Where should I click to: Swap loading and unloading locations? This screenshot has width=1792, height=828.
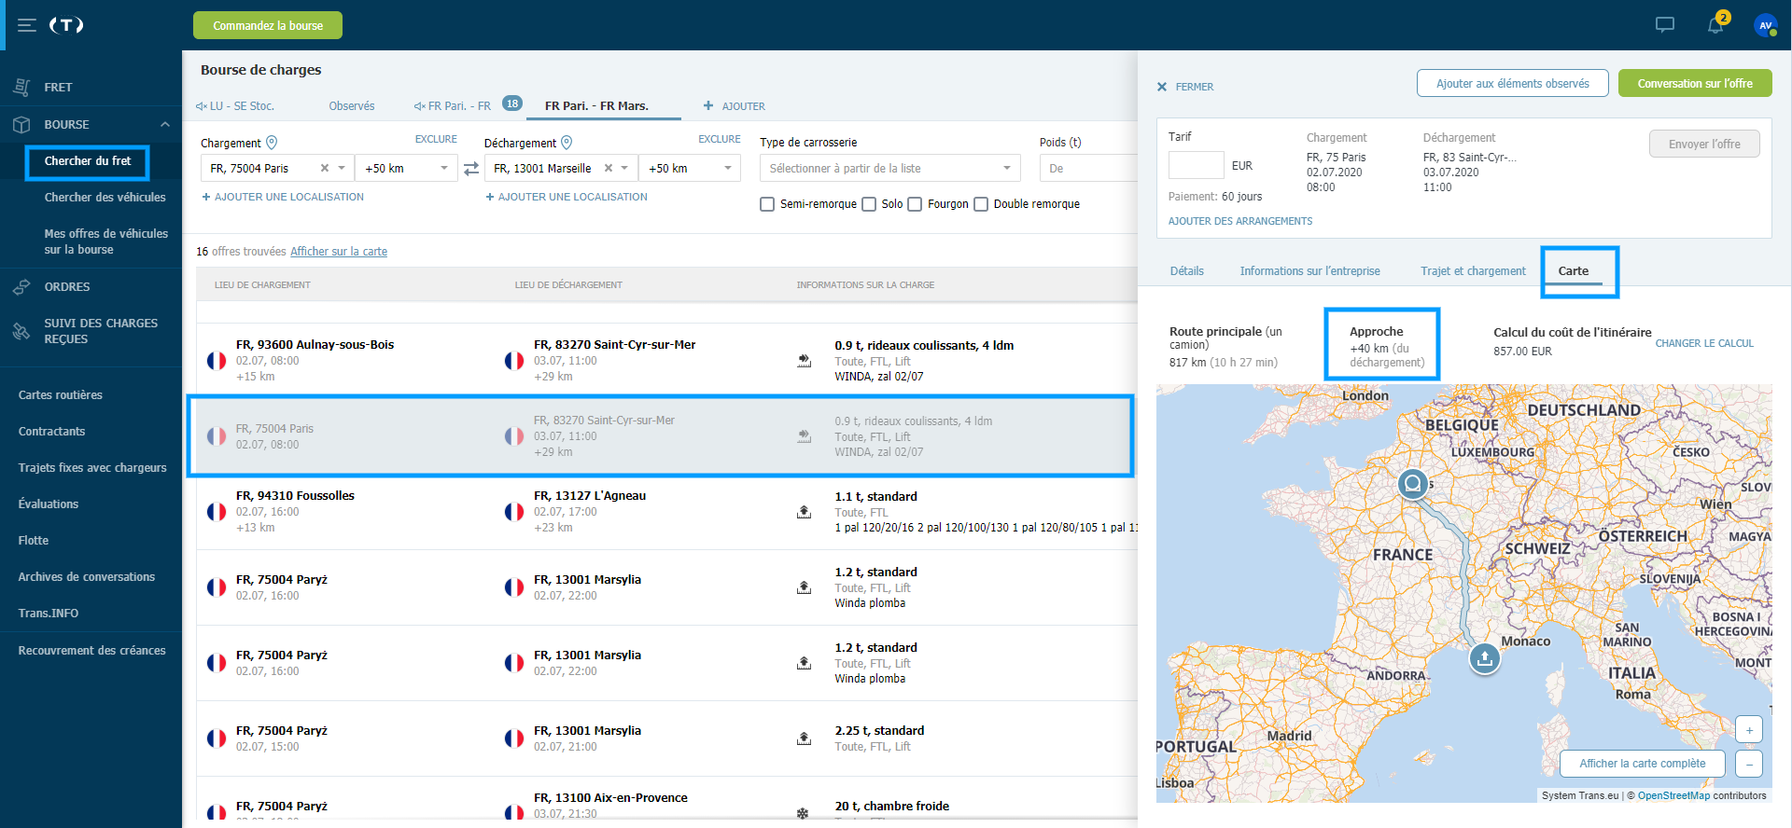point(471,169)
